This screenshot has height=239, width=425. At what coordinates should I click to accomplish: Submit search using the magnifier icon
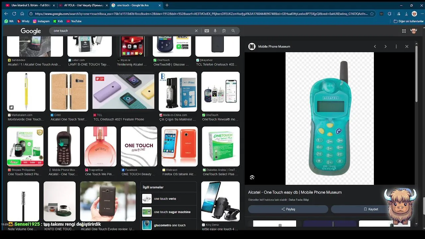point(233,31)
